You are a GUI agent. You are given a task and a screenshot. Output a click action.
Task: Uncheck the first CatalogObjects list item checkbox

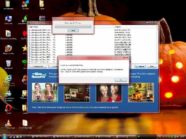coord(29,30)
